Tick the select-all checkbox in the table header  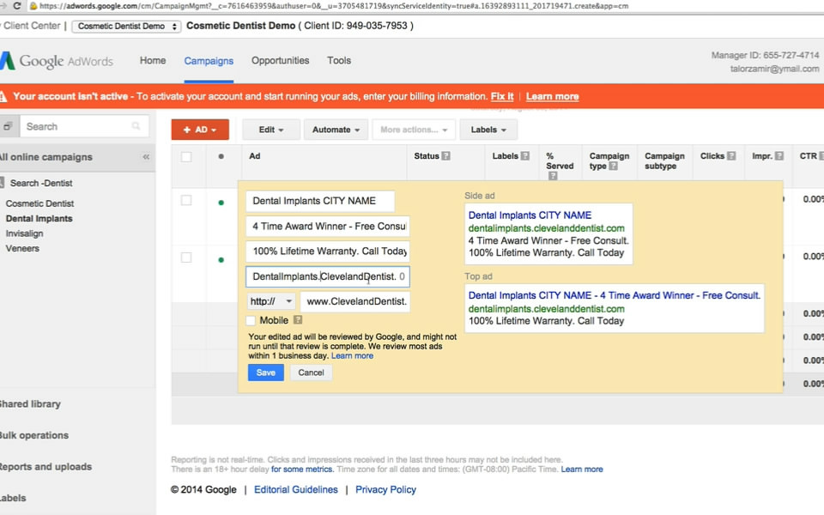point(186,156)
